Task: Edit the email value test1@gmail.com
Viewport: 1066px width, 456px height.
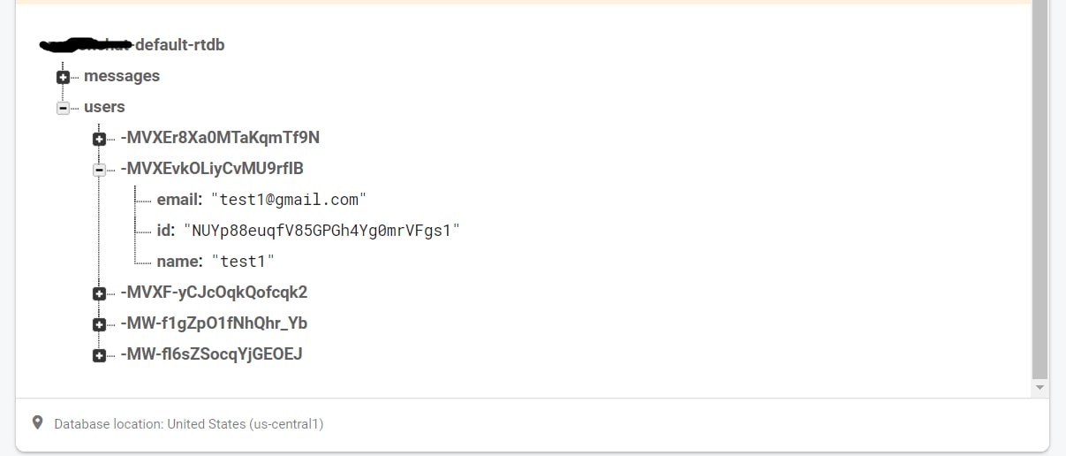Action: 288,200
